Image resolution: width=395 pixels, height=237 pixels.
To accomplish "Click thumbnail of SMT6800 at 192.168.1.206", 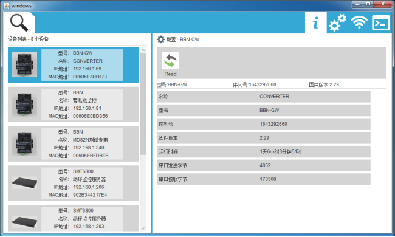I will pyautogui.click(x=24, y=183).
